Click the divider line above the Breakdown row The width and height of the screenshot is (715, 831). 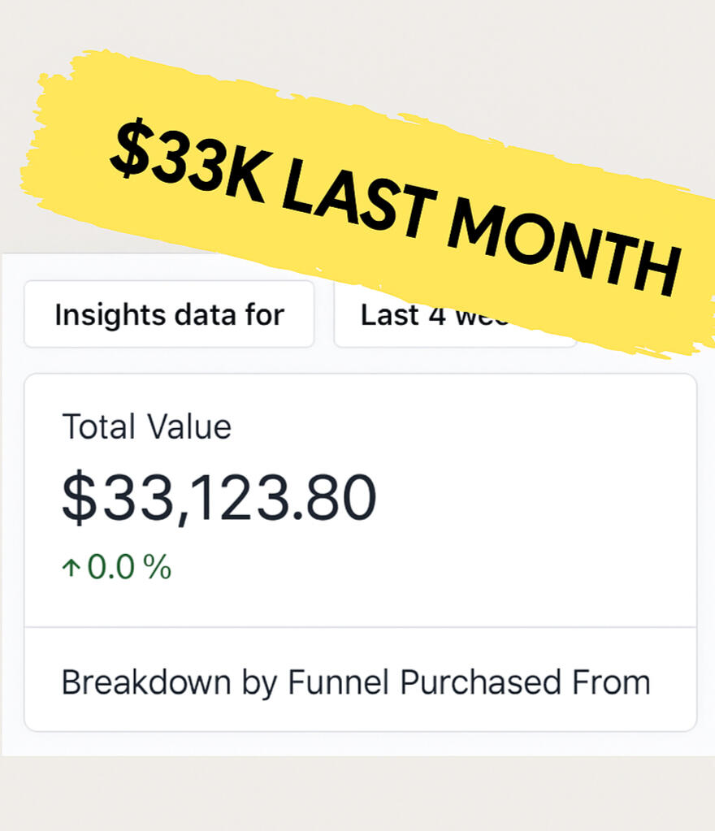(x=360, y=627)
